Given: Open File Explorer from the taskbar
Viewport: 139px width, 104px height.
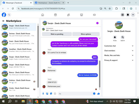Looking at the screenshot, I should pyautogui.click(x=23, y=101).
